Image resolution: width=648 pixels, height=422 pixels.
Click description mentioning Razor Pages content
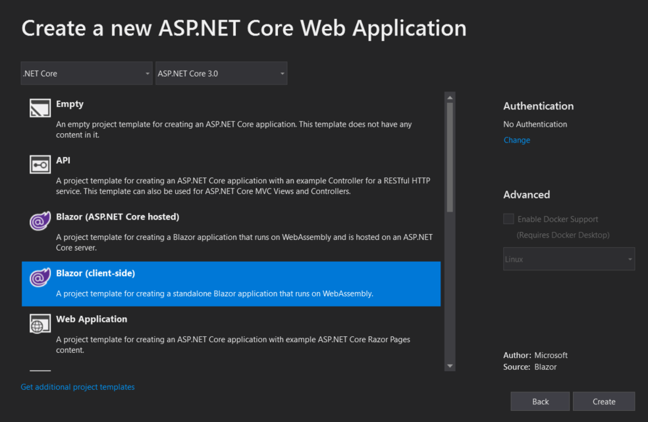pos(233,345)
